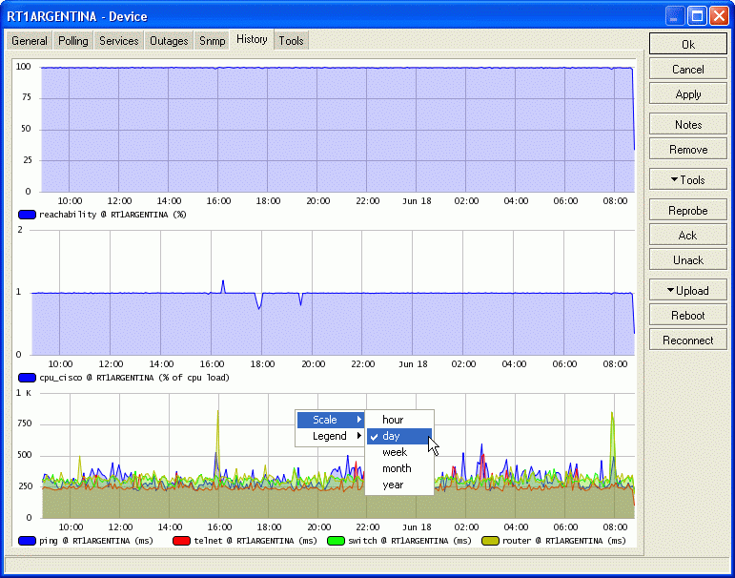Click the cpu_cisco legend color swatch

[x=27, y=378]
